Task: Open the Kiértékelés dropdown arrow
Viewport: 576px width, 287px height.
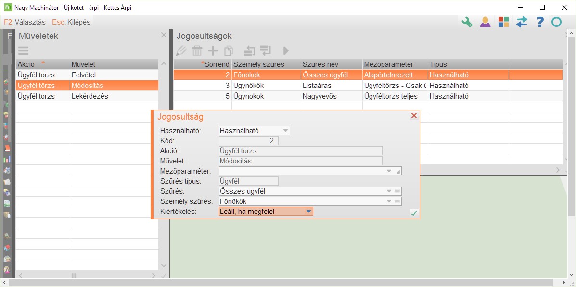Action: point(308,211)
